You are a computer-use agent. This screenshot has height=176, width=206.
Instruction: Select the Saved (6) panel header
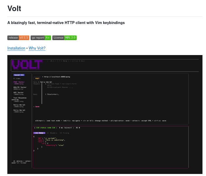coord(19,75)
